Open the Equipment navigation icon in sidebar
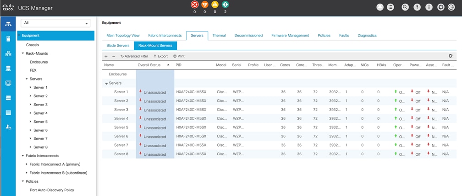This screenshot has height=196, width=462. pyautogui.click(x=8, y=24)
